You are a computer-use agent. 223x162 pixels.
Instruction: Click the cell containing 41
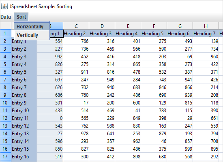pos(128,111)
